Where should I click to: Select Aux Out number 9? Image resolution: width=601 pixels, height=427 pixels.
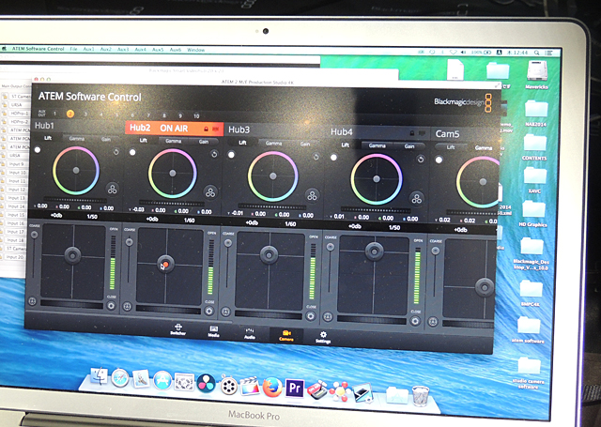pos(180,115)
